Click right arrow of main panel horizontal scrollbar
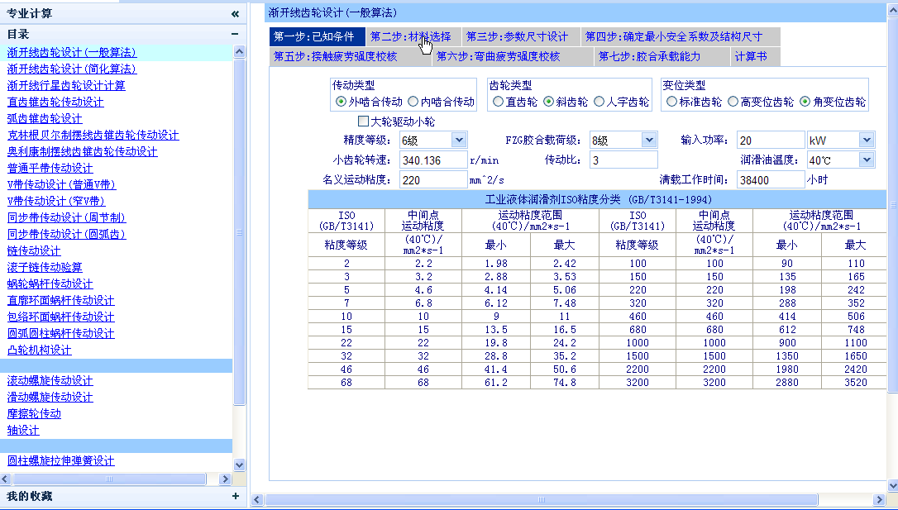This screenshot has height=510, width=898. click(879, 500)
